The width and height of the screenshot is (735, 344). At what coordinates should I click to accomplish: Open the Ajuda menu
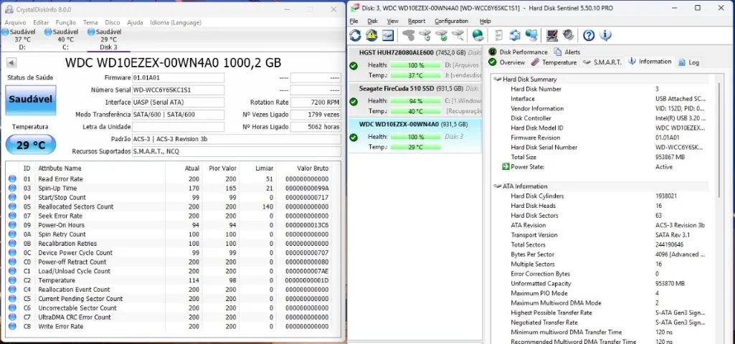tap(135, 22)
